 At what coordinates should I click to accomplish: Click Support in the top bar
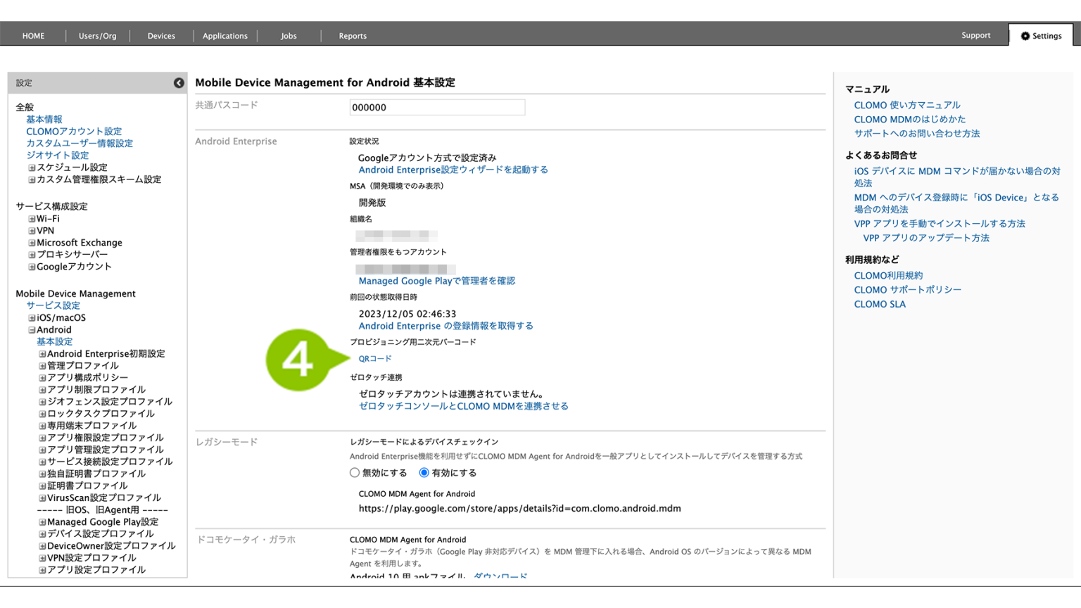pyautogui.click(x=975, y=35)
